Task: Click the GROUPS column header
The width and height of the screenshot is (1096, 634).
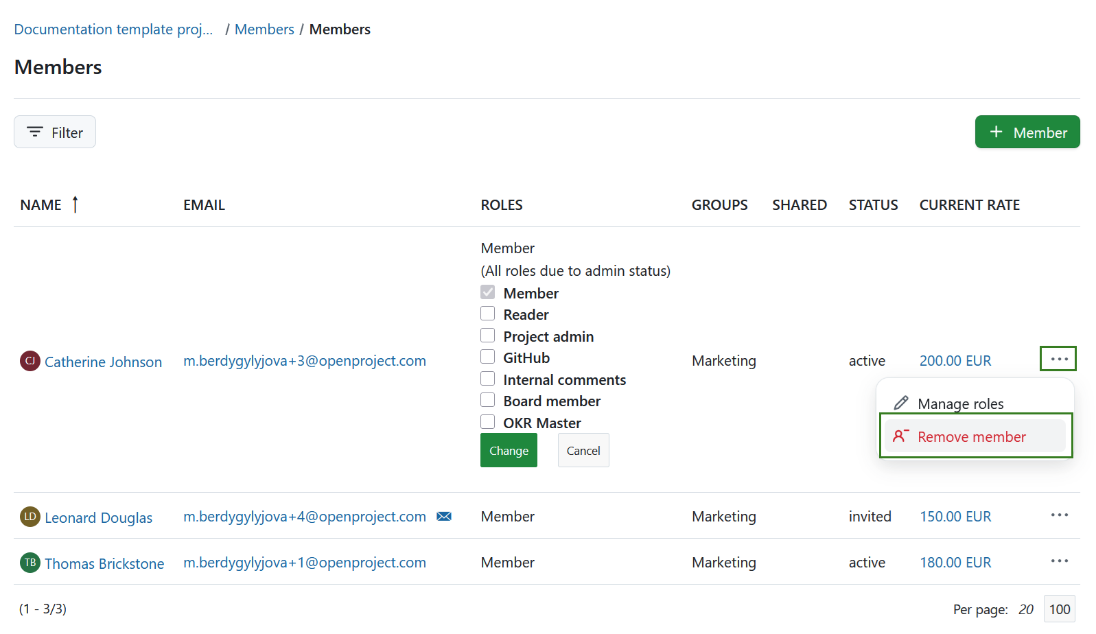Action: point(719,205)
